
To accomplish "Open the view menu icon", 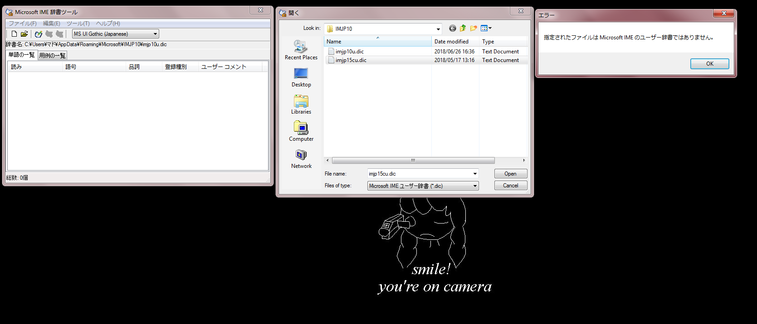I will 486,29.
